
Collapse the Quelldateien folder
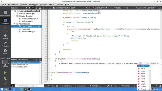click(14, 24)
